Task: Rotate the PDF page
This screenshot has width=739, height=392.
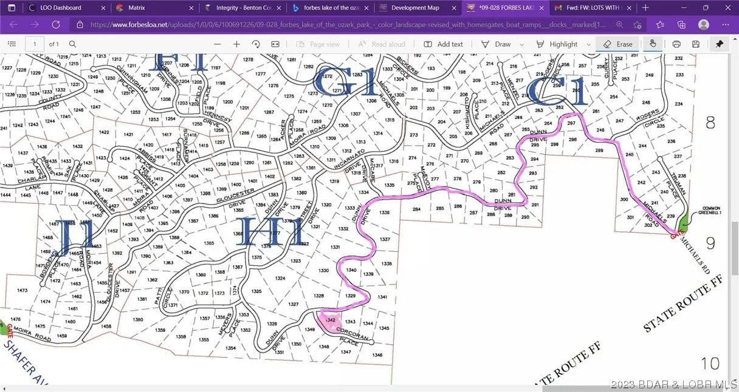Action: point(256,44)
